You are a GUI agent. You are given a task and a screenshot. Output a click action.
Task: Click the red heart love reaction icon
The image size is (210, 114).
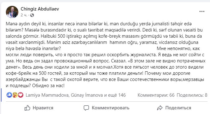[21, 95]
